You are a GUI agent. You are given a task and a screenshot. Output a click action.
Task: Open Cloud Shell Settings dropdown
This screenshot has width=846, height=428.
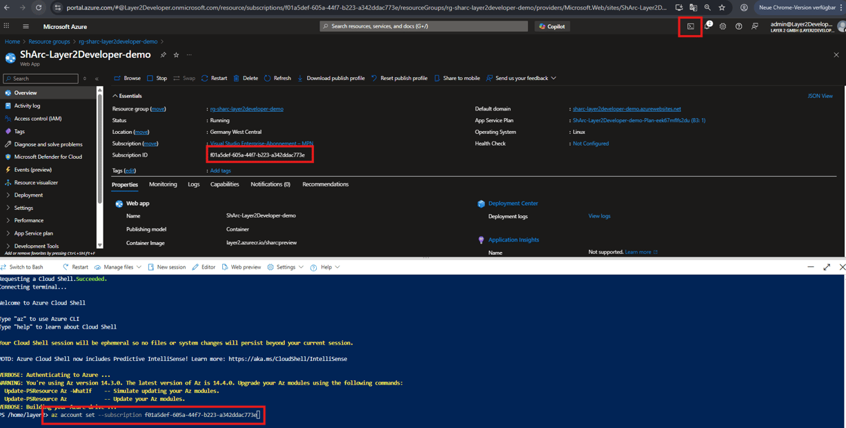coord(285,267)
